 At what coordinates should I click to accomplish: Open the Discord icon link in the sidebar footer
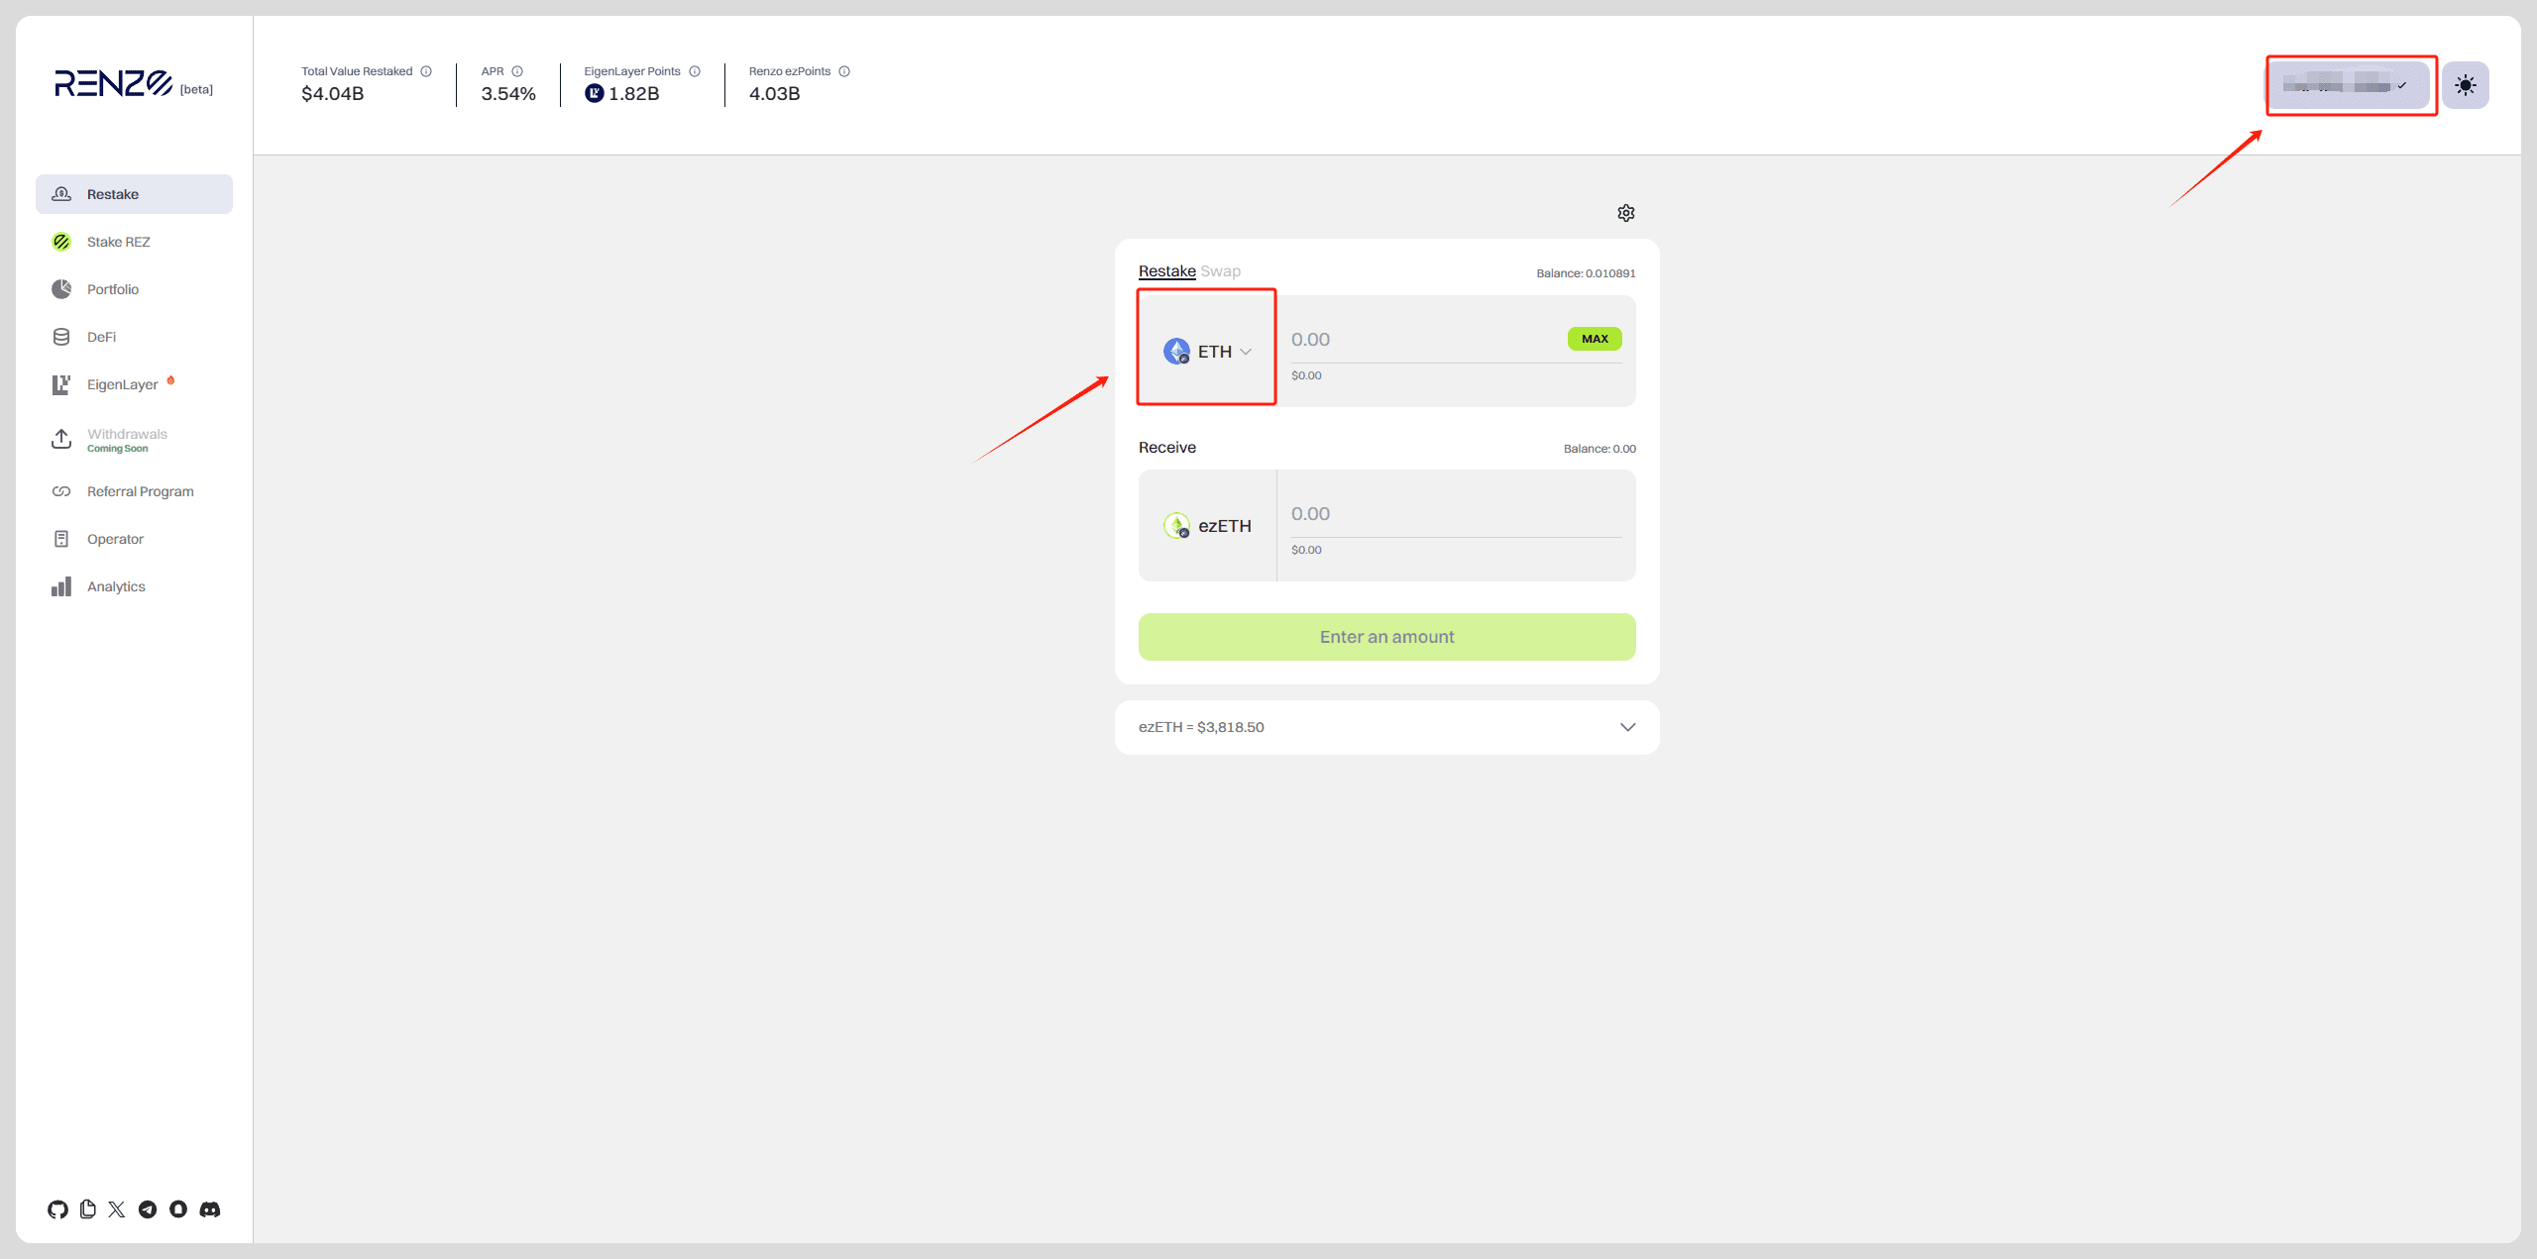pyautogui.click(x=209, y=1209)
